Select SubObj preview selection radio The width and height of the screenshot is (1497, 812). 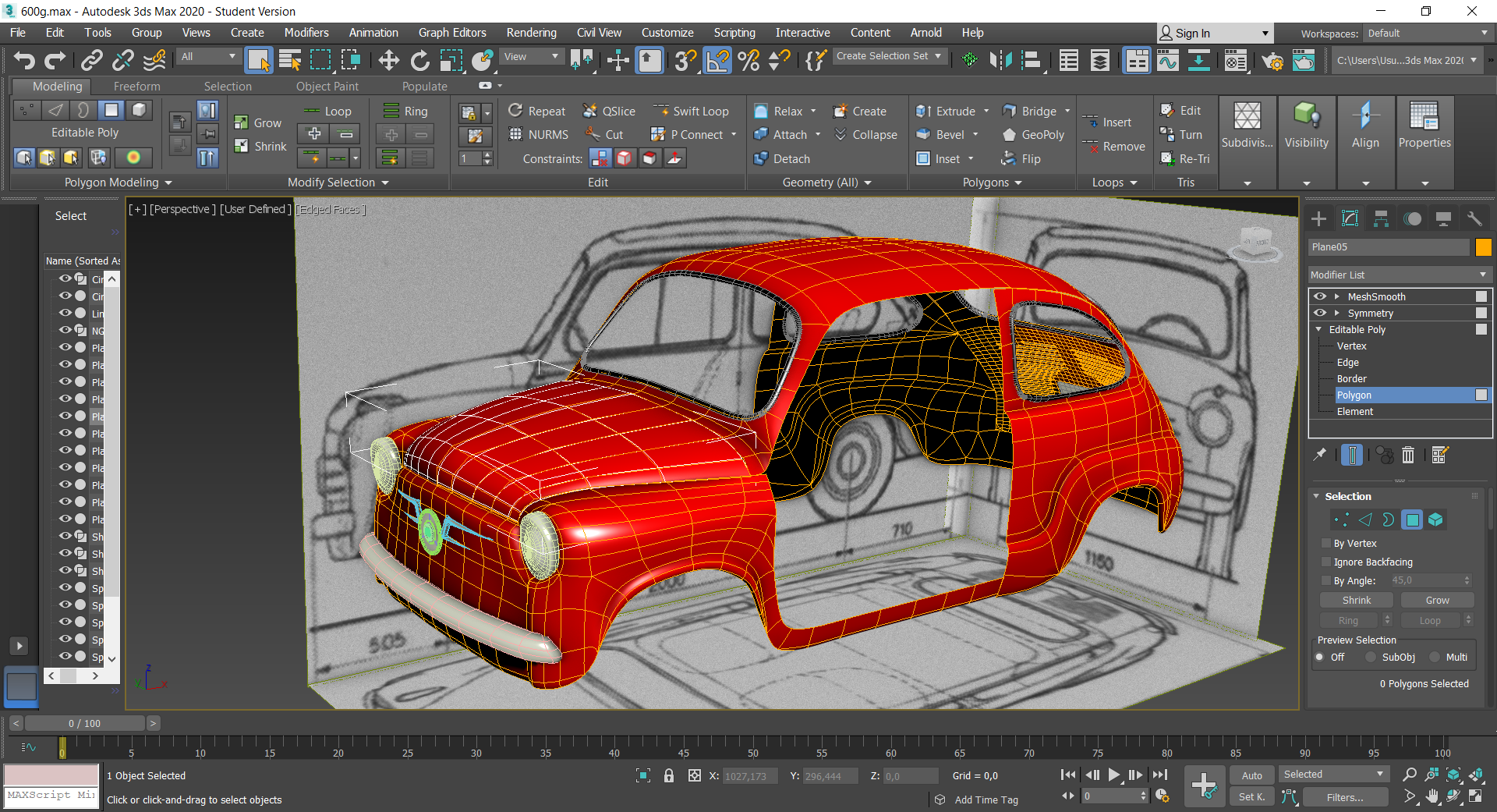1371,658
